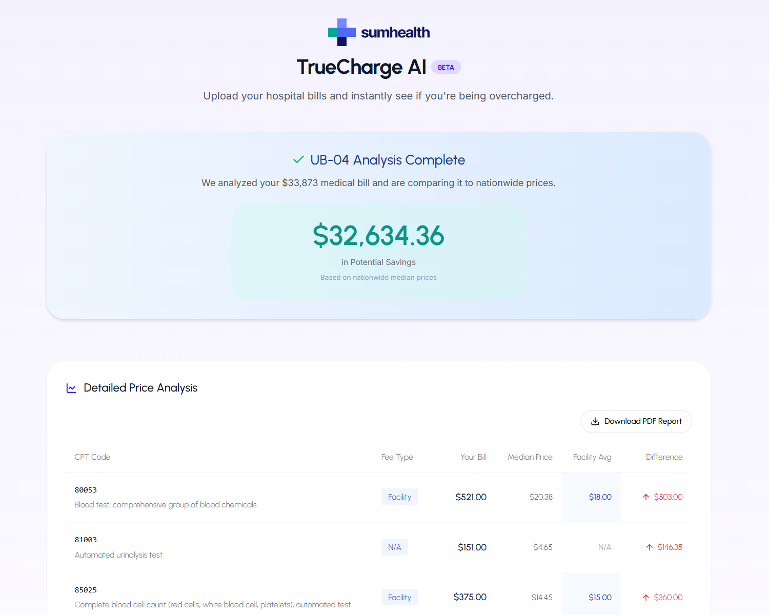The height and width of the screenshot is (615, 769).
Task: Select CPT code 85025
Action: pos(86,590)
